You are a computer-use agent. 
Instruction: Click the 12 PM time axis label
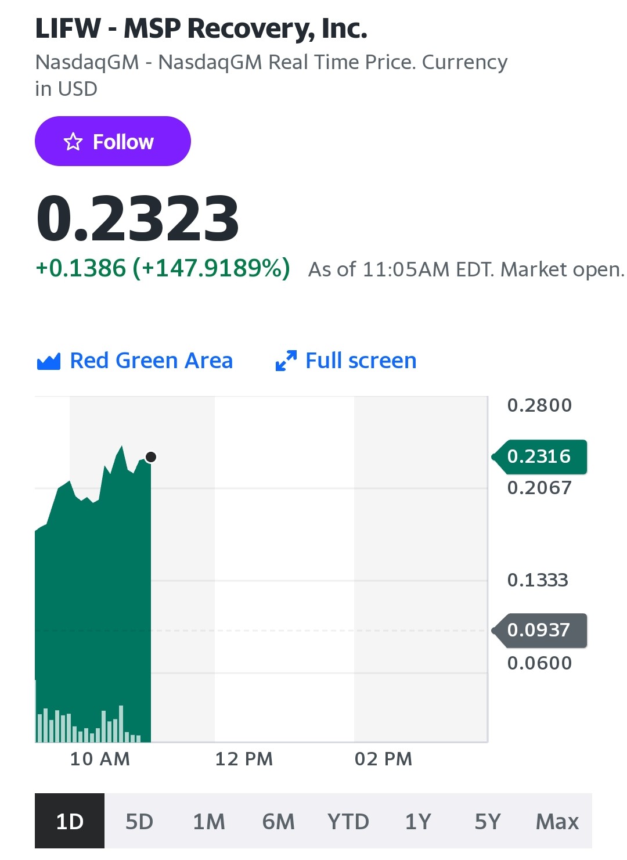tap(244, 759)
